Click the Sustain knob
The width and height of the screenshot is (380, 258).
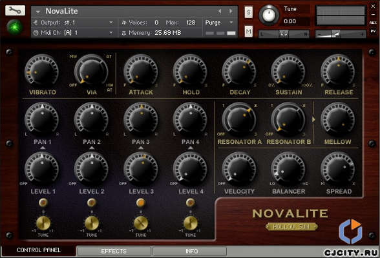[x=288, y=71]
